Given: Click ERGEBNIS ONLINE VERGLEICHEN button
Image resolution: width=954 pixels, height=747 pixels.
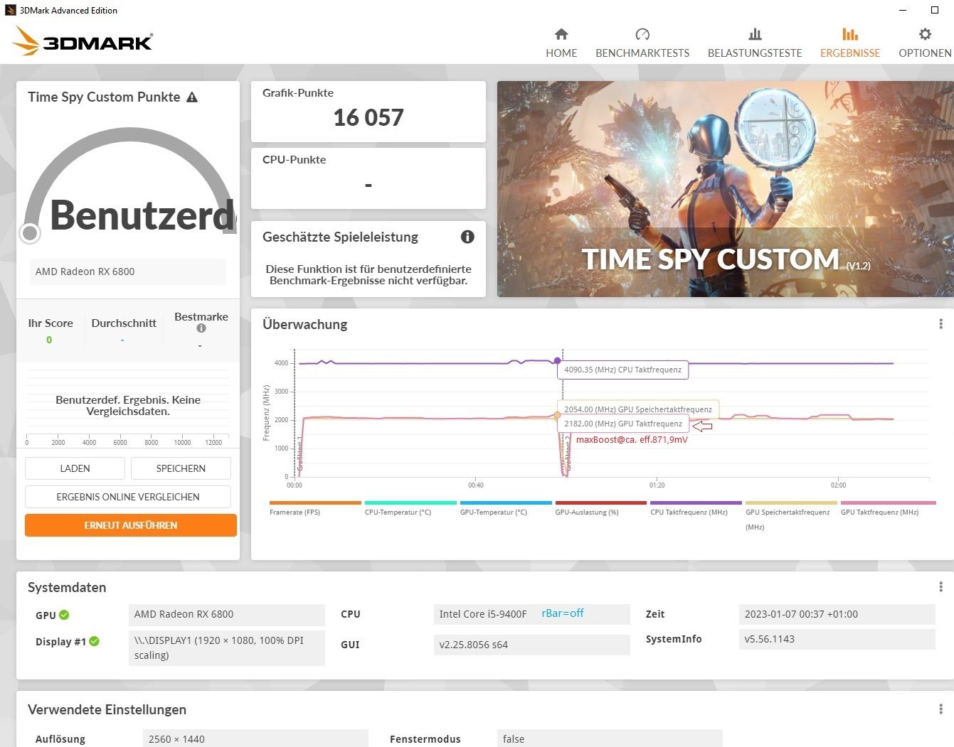Looking at the screenshot, I should (128, 497).
